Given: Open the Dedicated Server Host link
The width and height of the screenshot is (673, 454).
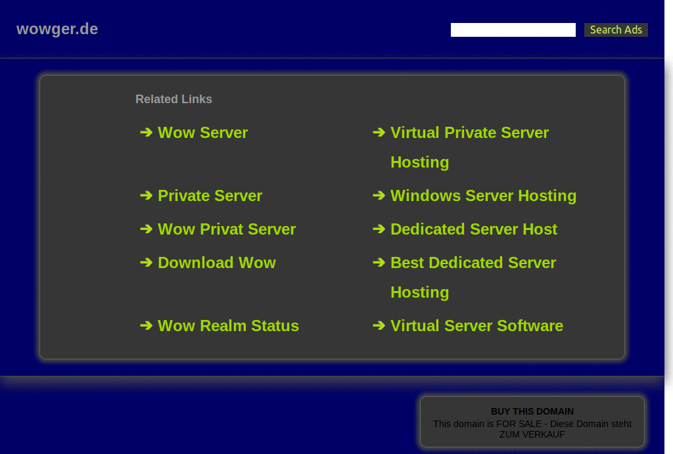Looking at the screenshot, I should click(x=474, y=229).
